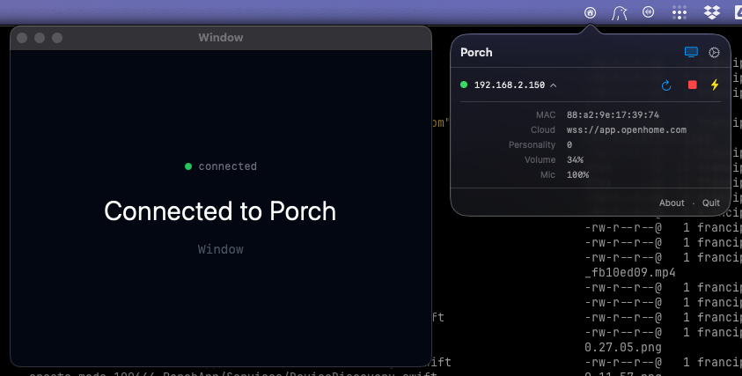
Task: Click the Cloud label in the popover
Action: (x=543, y=129)
